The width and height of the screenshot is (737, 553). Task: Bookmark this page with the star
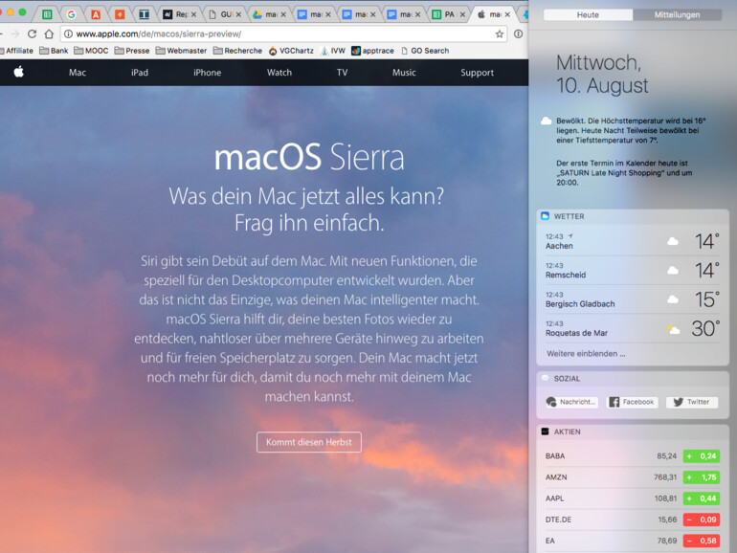click(500, 33)
